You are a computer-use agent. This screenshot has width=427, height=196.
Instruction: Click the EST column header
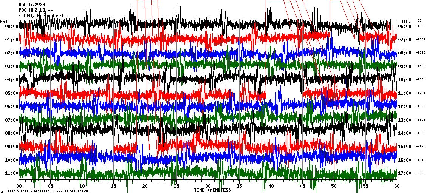pyautogui.click(x=4, y=21)
